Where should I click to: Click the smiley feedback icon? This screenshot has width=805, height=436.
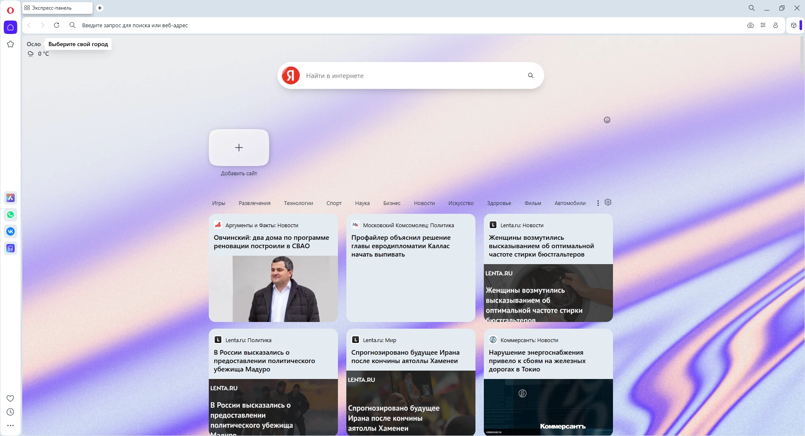point(607,120)
